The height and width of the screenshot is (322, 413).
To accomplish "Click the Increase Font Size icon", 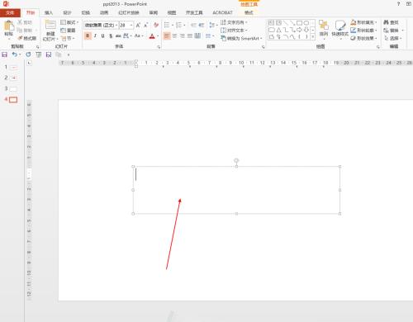I will [x=138, y=25].
